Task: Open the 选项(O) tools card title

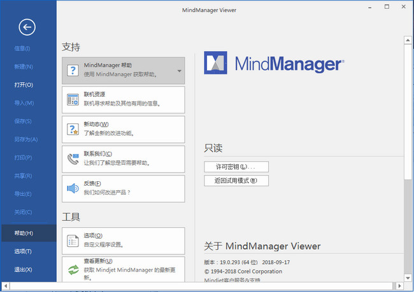Action: tap(93, 235)
